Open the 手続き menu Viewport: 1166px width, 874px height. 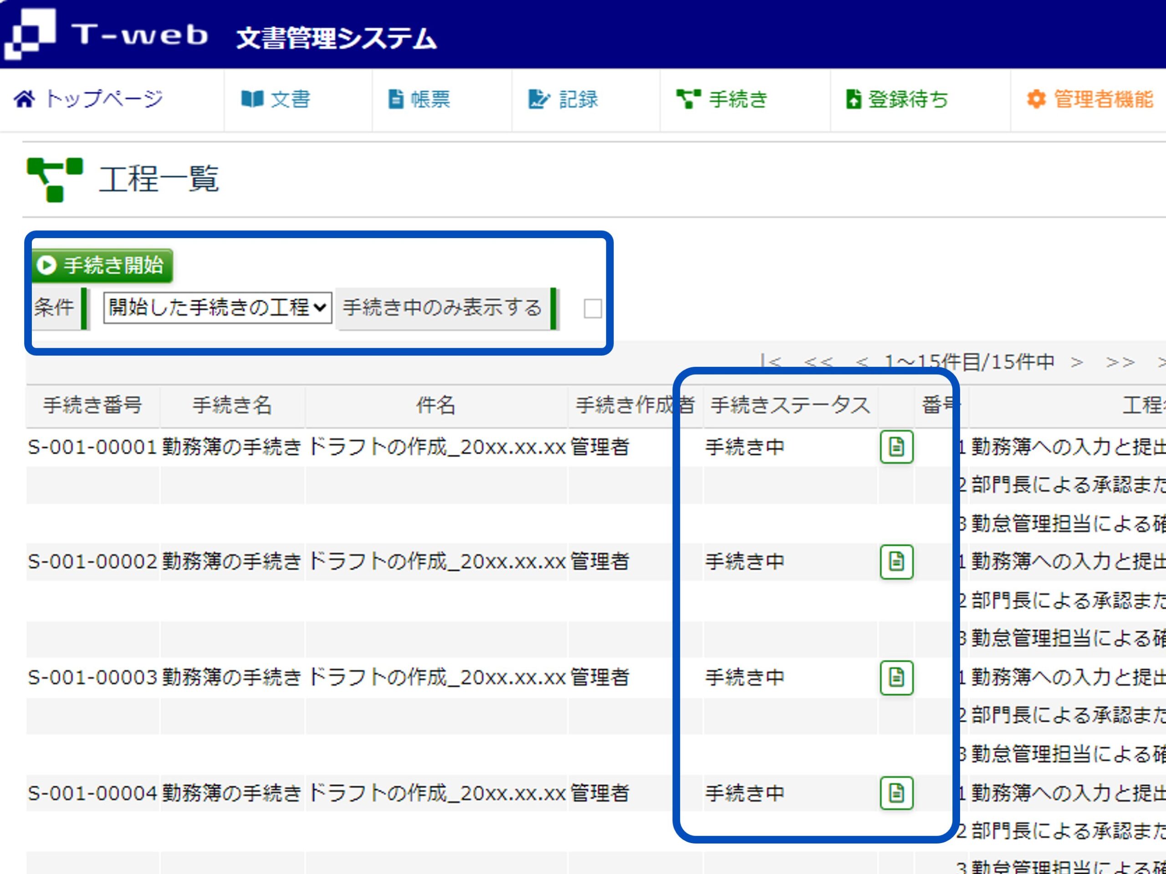723,99
